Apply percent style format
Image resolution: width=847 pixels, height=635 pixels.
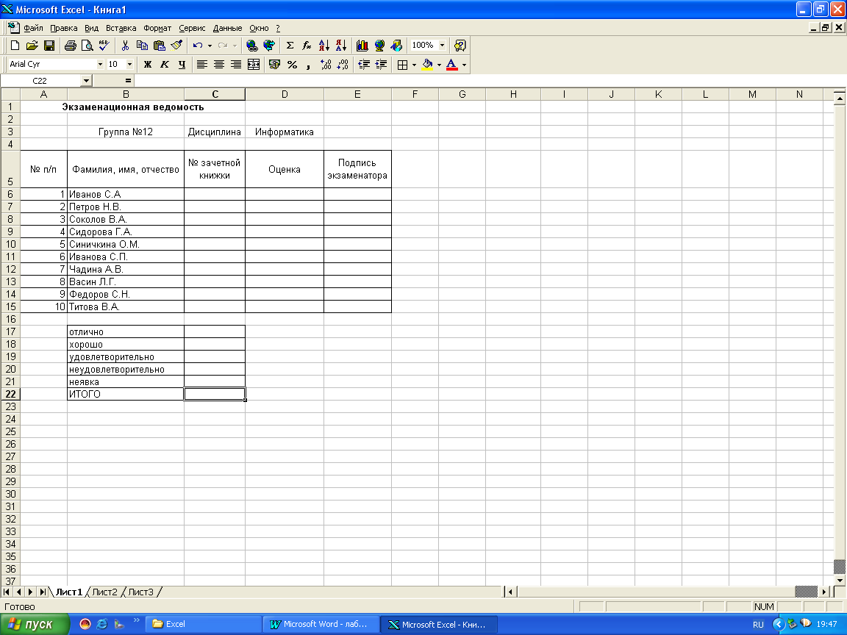coord(292,65)
